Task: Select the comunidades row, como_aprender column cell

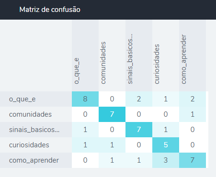Action: (193, 114)
